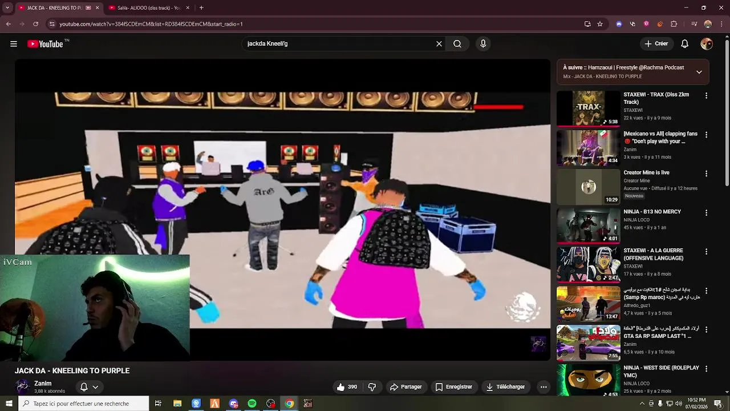The height and width of the screenshot is (411, 730).
Task: Install app icon in address bar
Action: tap(587, 24)
